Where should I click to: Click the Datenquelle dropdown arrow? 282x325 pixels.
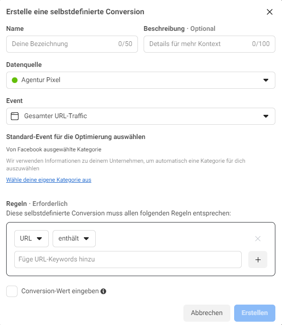tap(266, 80)
